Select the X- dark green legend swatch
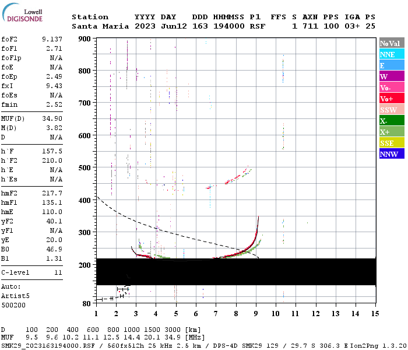This screenshot has height=350, width=408. (x=392, y=121)
